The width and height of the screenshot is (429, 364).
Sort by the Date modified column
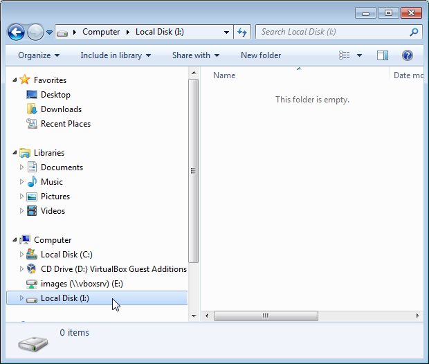click(x=407, y=75)
